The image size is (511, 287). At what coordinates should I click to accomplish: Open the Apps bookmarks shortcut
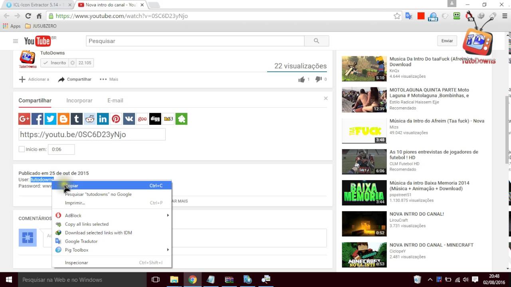pos(12,26)
